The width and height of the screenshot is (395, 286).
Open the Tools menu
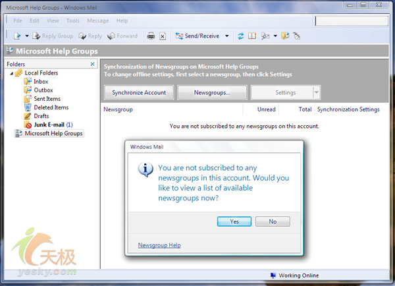73,20
